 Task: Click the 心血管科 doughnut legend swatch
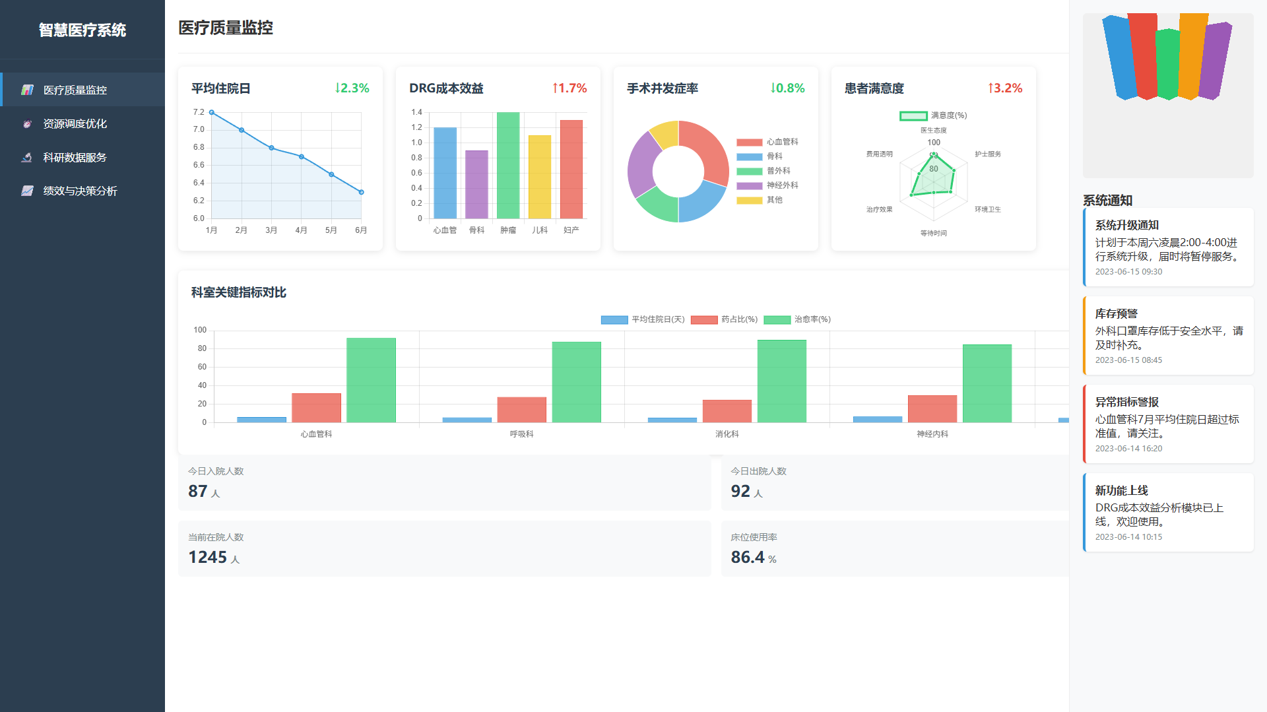point(749,142)
